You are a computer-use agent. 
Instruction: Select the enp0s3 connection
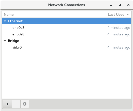(67, 28)
